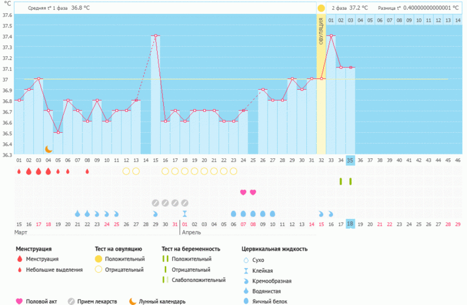Click the Положительный ovulation test legend label
This screenshot has width=467, height=305.
click(x=124, y=259)
